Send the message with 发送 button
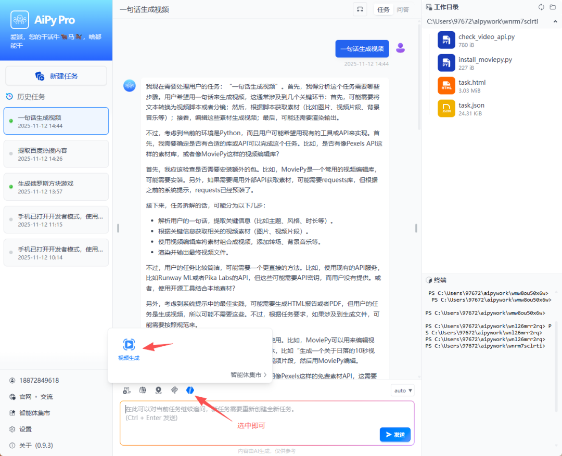 (395, 435)
